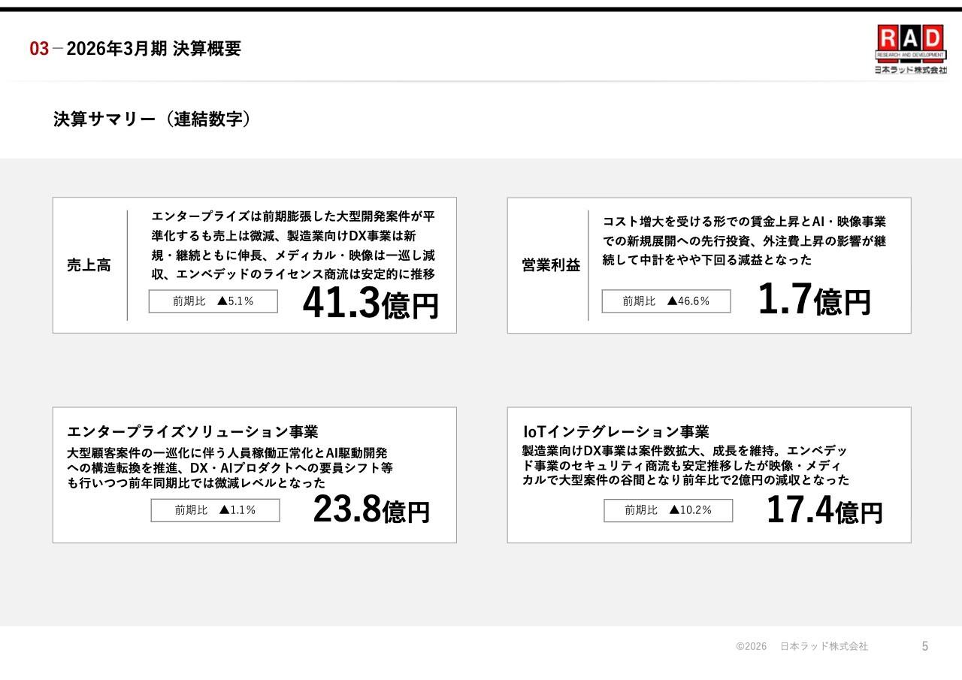Viewport: 962px width, 680px height.
Task: Select the slide title '2026年3月期 決算概要'
Action: click(x=154, y=49)
